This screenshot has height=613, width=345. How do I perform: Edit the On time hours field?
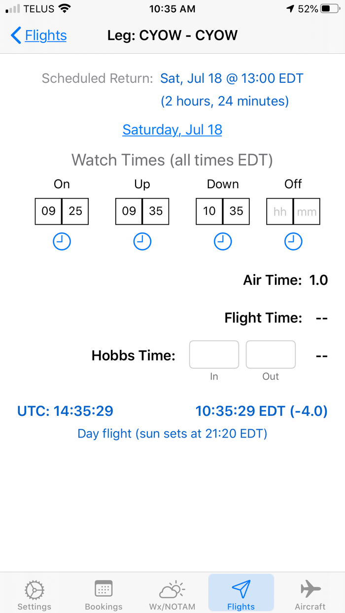pos(48,211)
